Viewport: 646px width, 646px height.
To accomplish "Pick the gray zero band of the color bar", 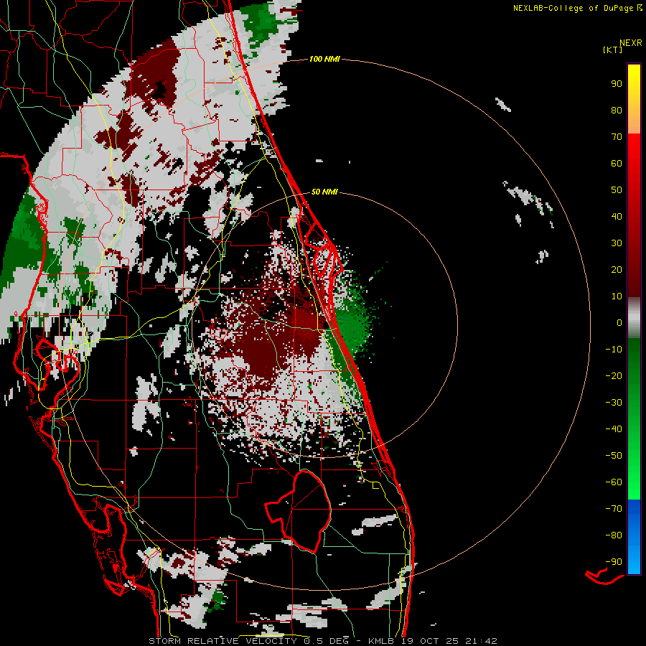I will coord(634,318).
